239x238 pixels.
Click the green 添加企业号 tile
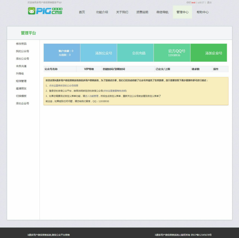point(209,53)
